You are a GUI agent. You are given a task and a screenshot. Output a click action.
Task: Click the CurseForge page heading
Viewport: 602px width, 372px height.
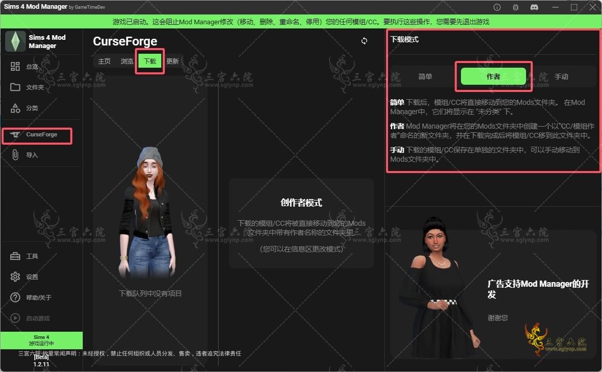click(x=125, y=41)
